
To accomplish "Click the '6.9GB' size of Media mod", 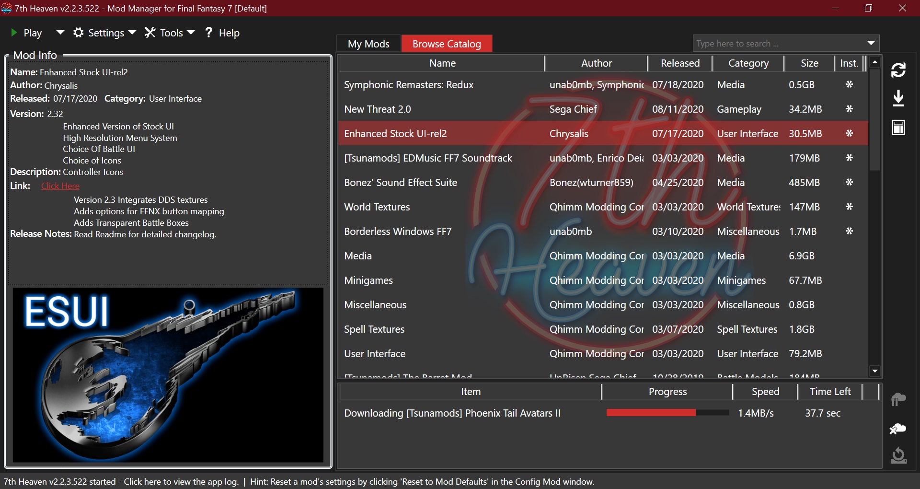I will 802,256.
